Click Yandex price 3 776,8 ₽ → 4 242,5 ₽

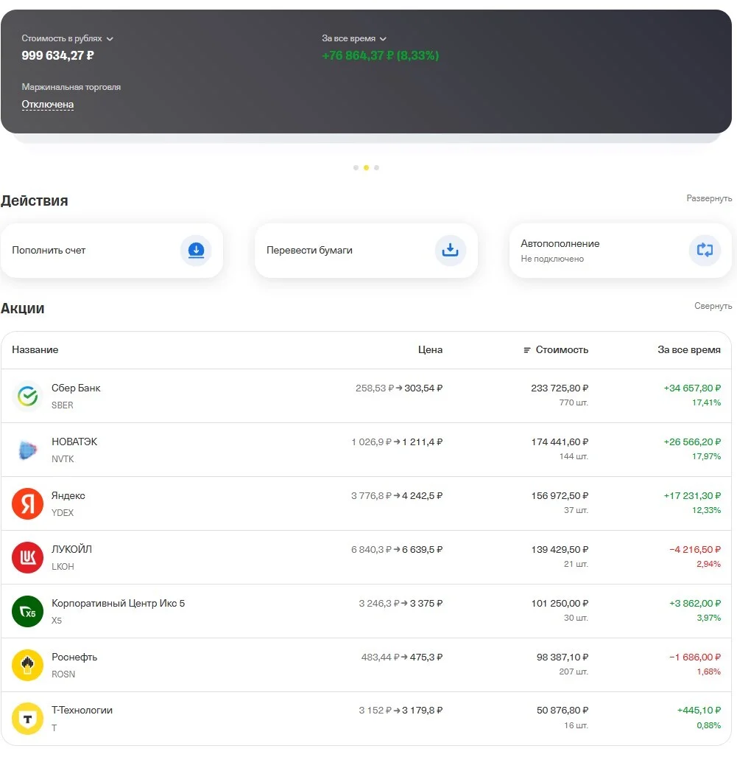(396, 496)
